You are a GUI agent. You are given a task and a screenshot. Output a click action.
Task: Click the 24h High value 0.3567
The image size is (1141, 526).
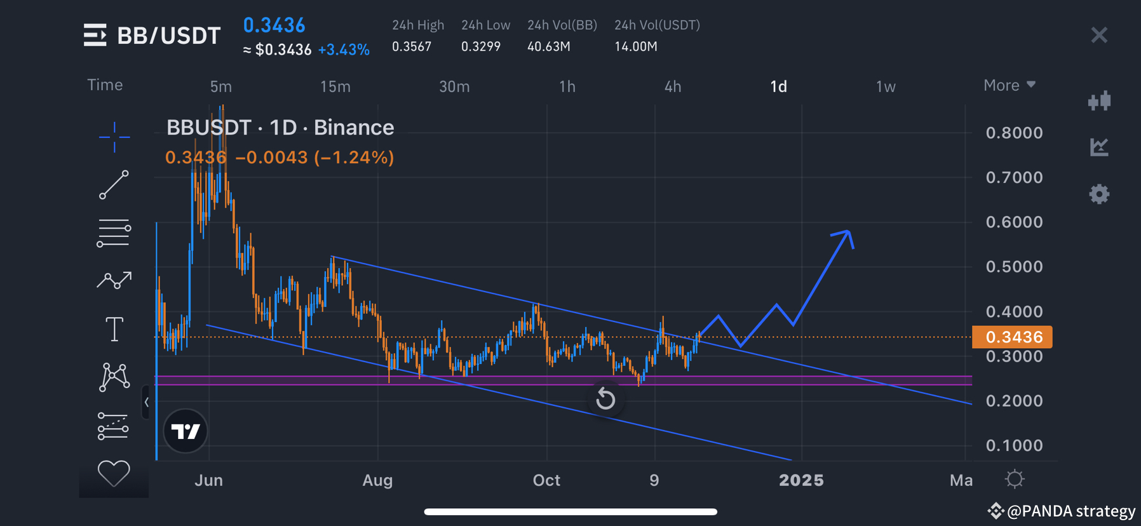pyautogui.click(x=412, y=46)
